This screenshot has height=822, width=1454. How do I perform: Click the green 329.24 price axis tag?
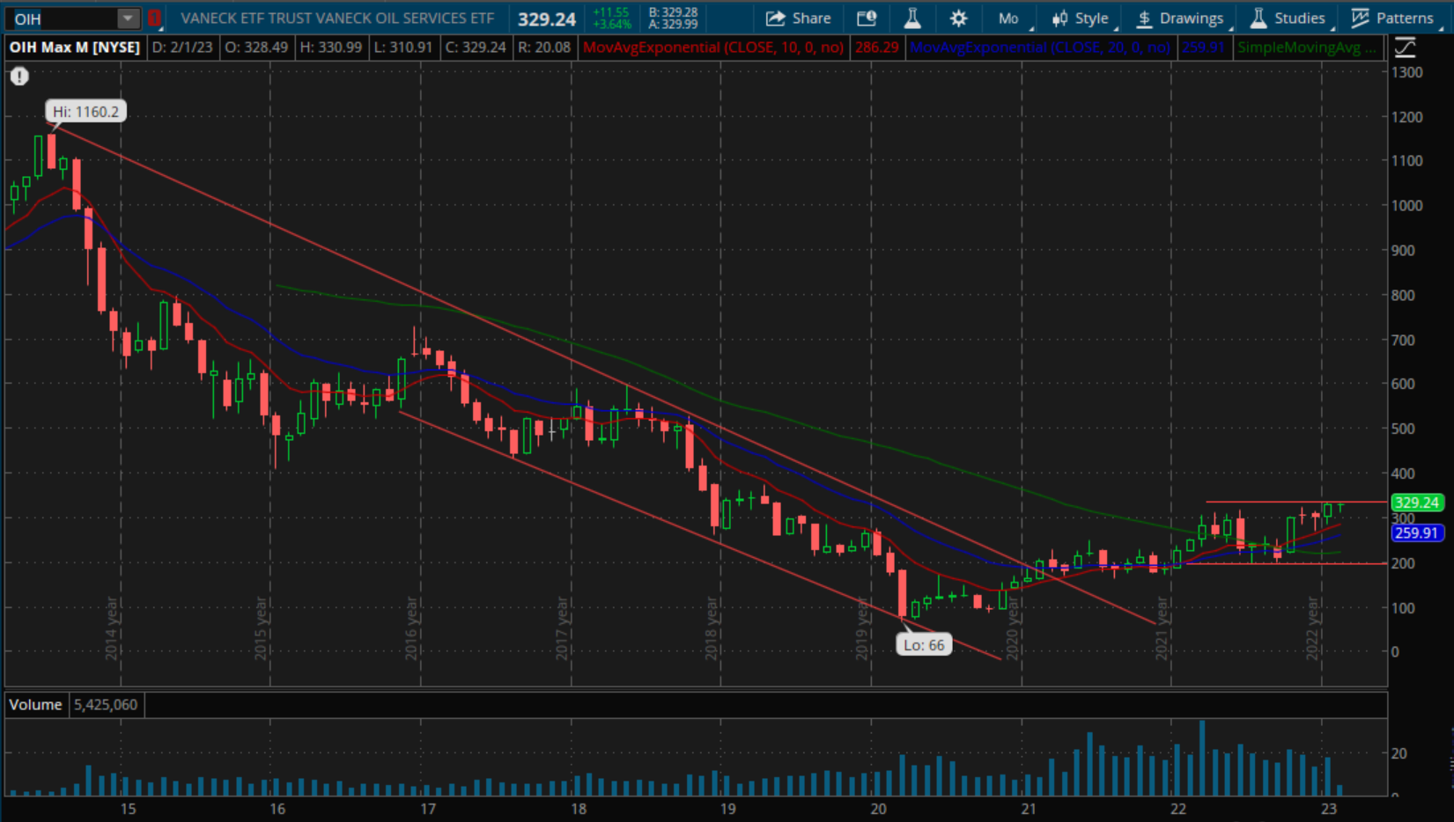(1416, 503)
